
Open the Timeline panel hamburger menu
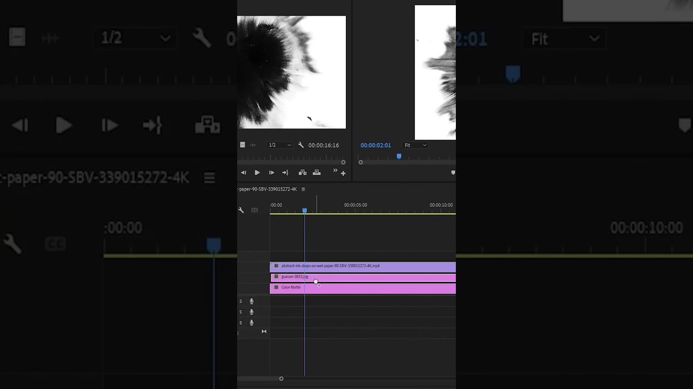coord(303,189)
